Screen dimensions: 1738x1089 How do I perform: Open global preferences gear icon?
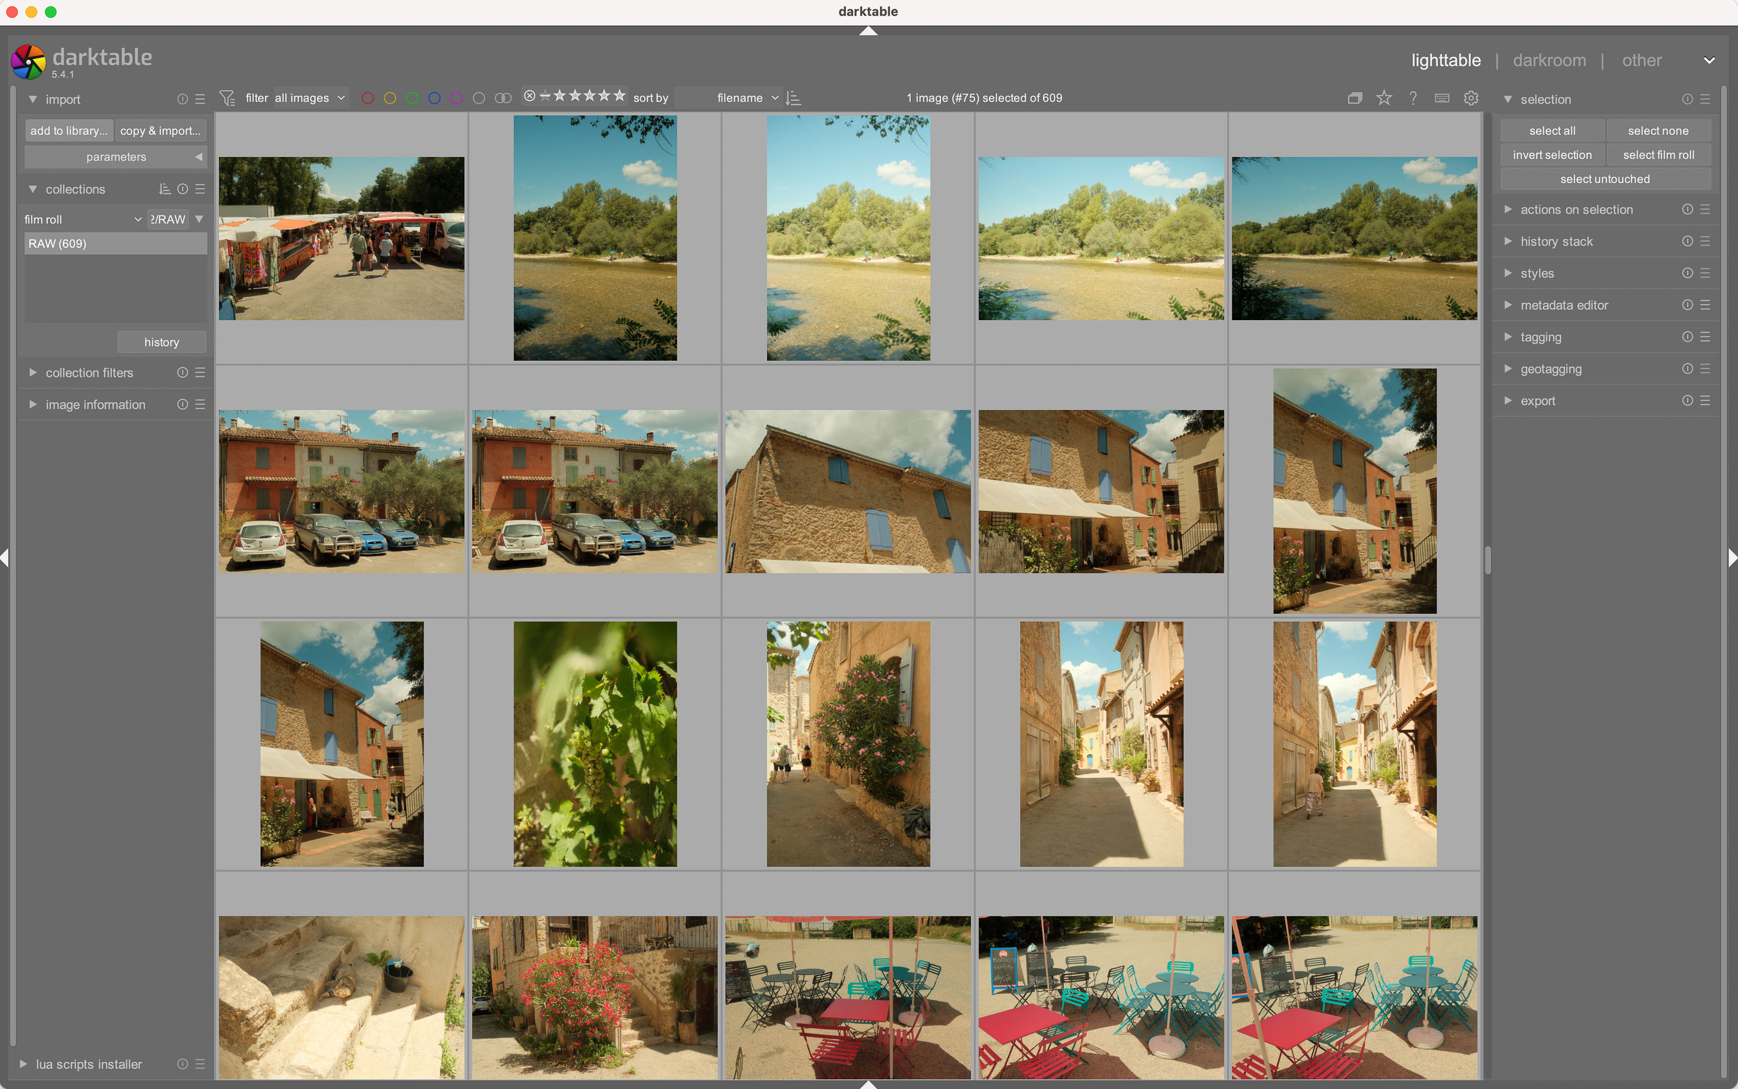[1472, 98]
